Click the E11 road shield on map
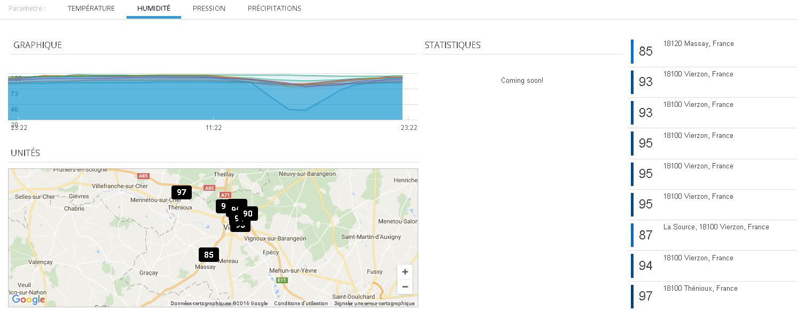This screenshot has height=310, width=797. [282, 280]
